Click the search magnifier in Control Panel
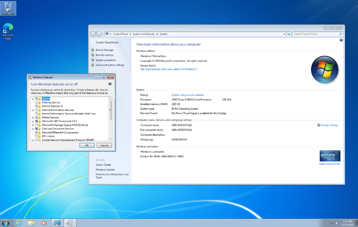This screenshot has height=227, width=358. pyautogui.click(x=341, y=34)
